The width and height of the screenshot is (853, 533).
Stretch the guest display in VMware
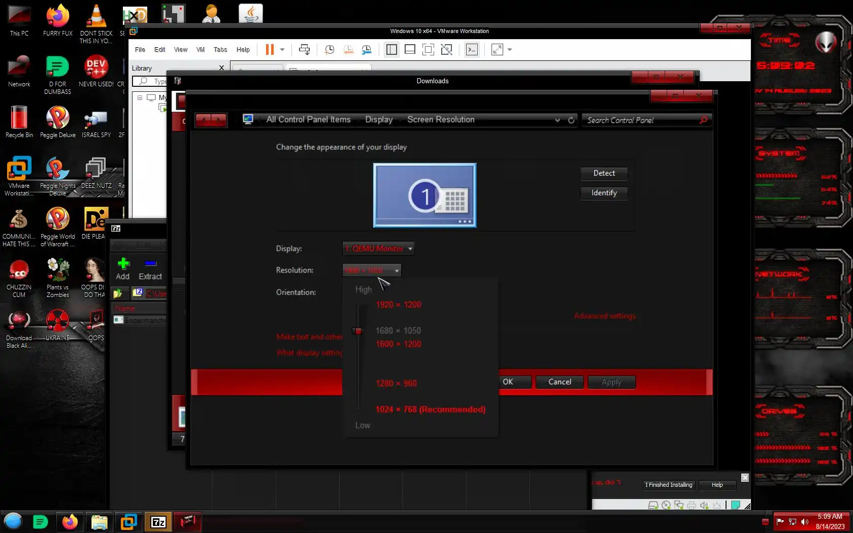point(497,50)
